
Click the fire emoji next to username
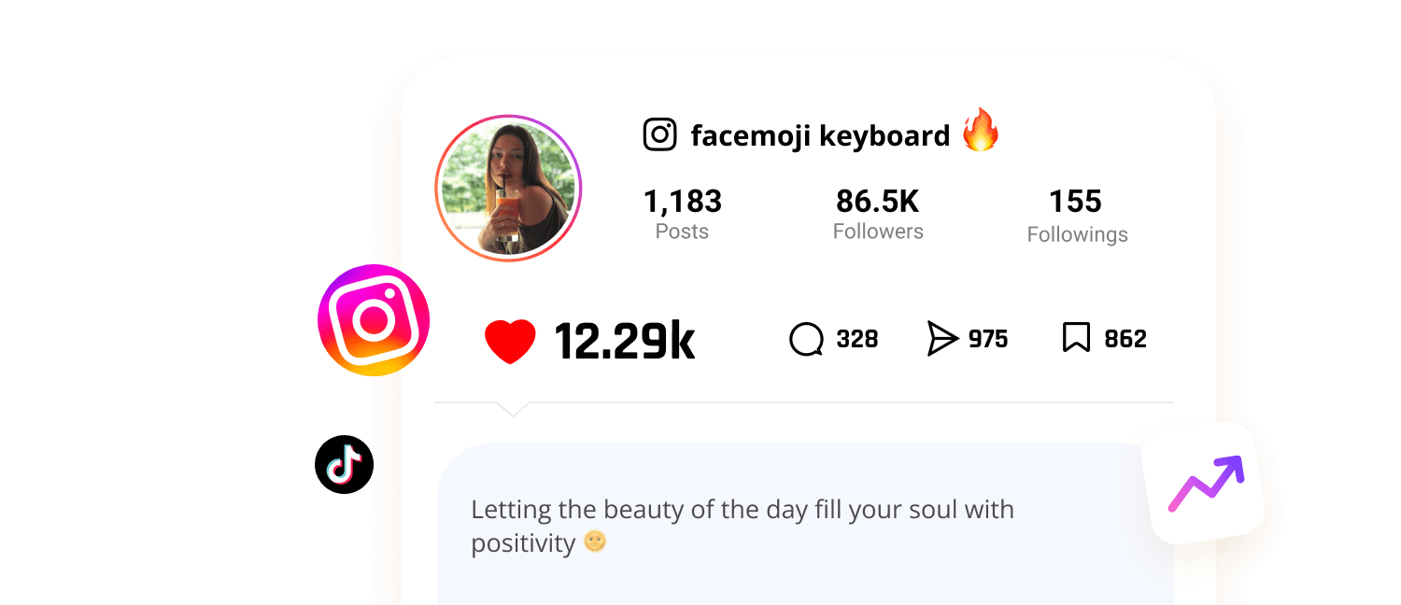click(981, 130)
